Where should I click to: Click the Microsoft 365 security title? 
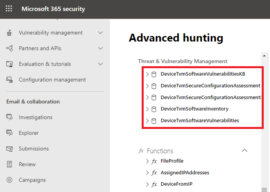pos(53,9)
